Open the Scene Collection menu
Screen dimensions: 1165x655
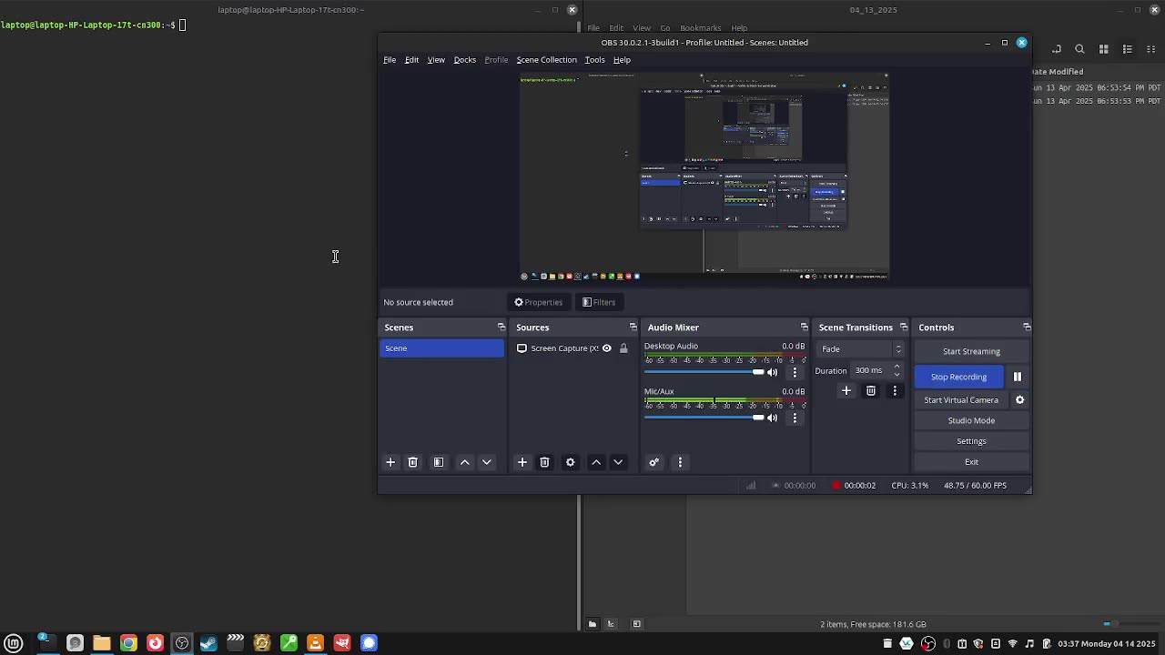pyautogui.click(x=546, y=60)
